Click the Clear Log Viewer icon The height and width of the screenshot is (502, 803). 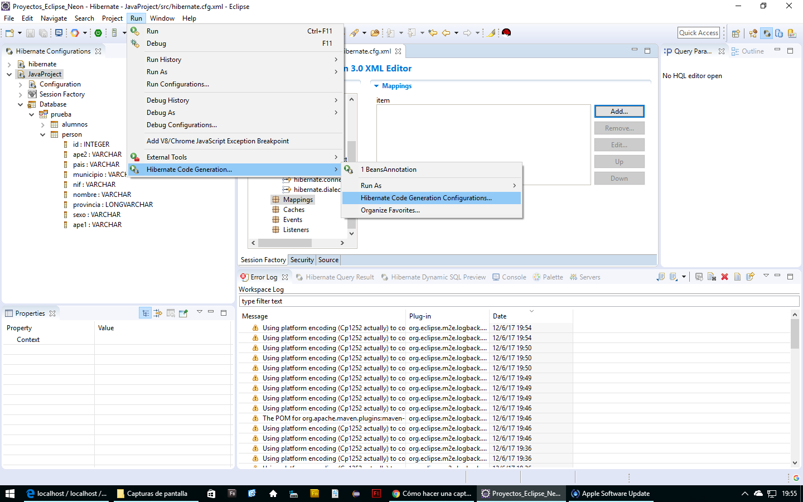712,277
